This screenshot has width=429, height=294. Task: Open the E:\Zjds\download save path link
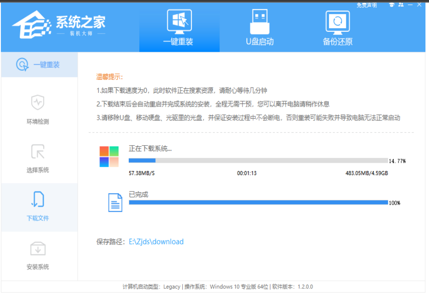click(156, 242)
